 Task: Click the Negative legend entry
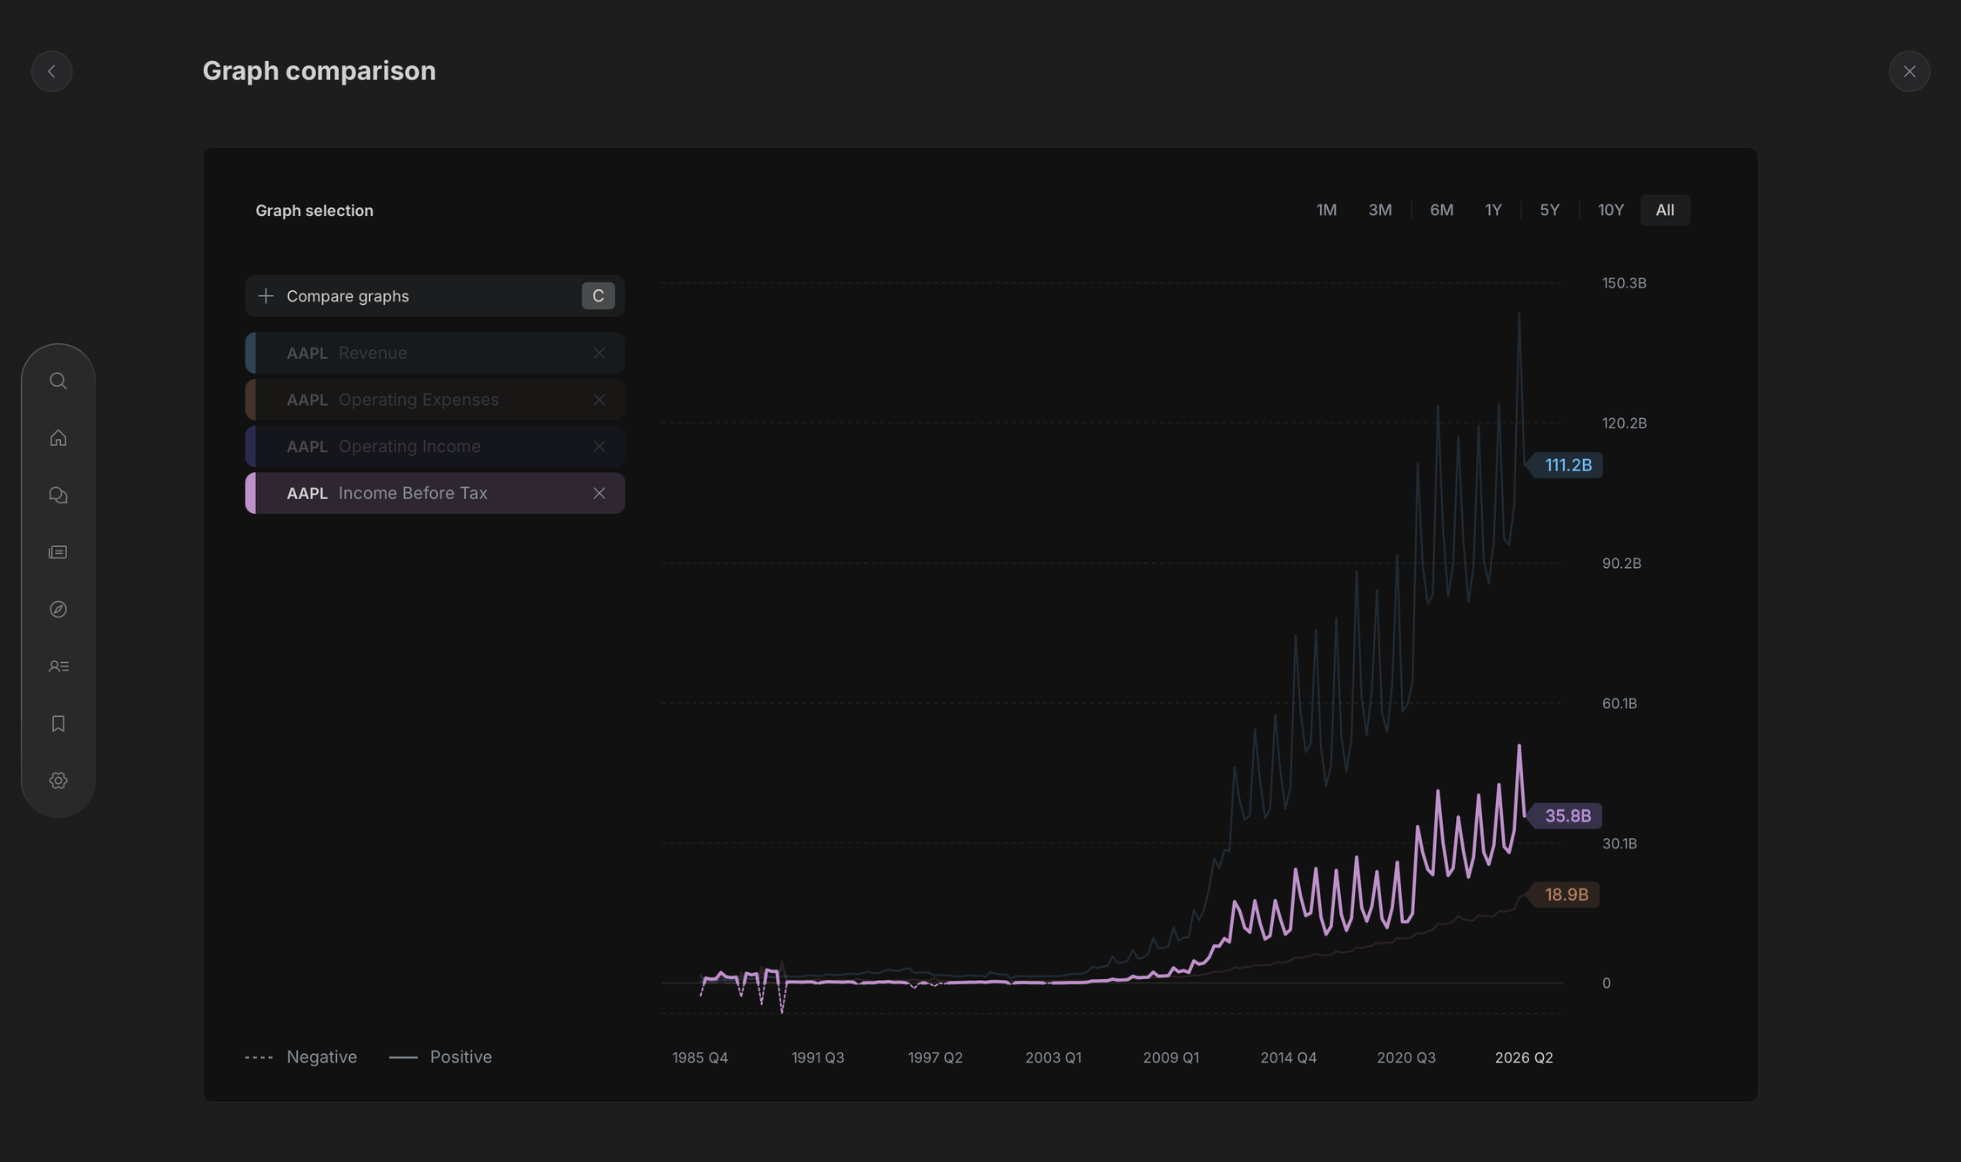tap(301, 1057)
